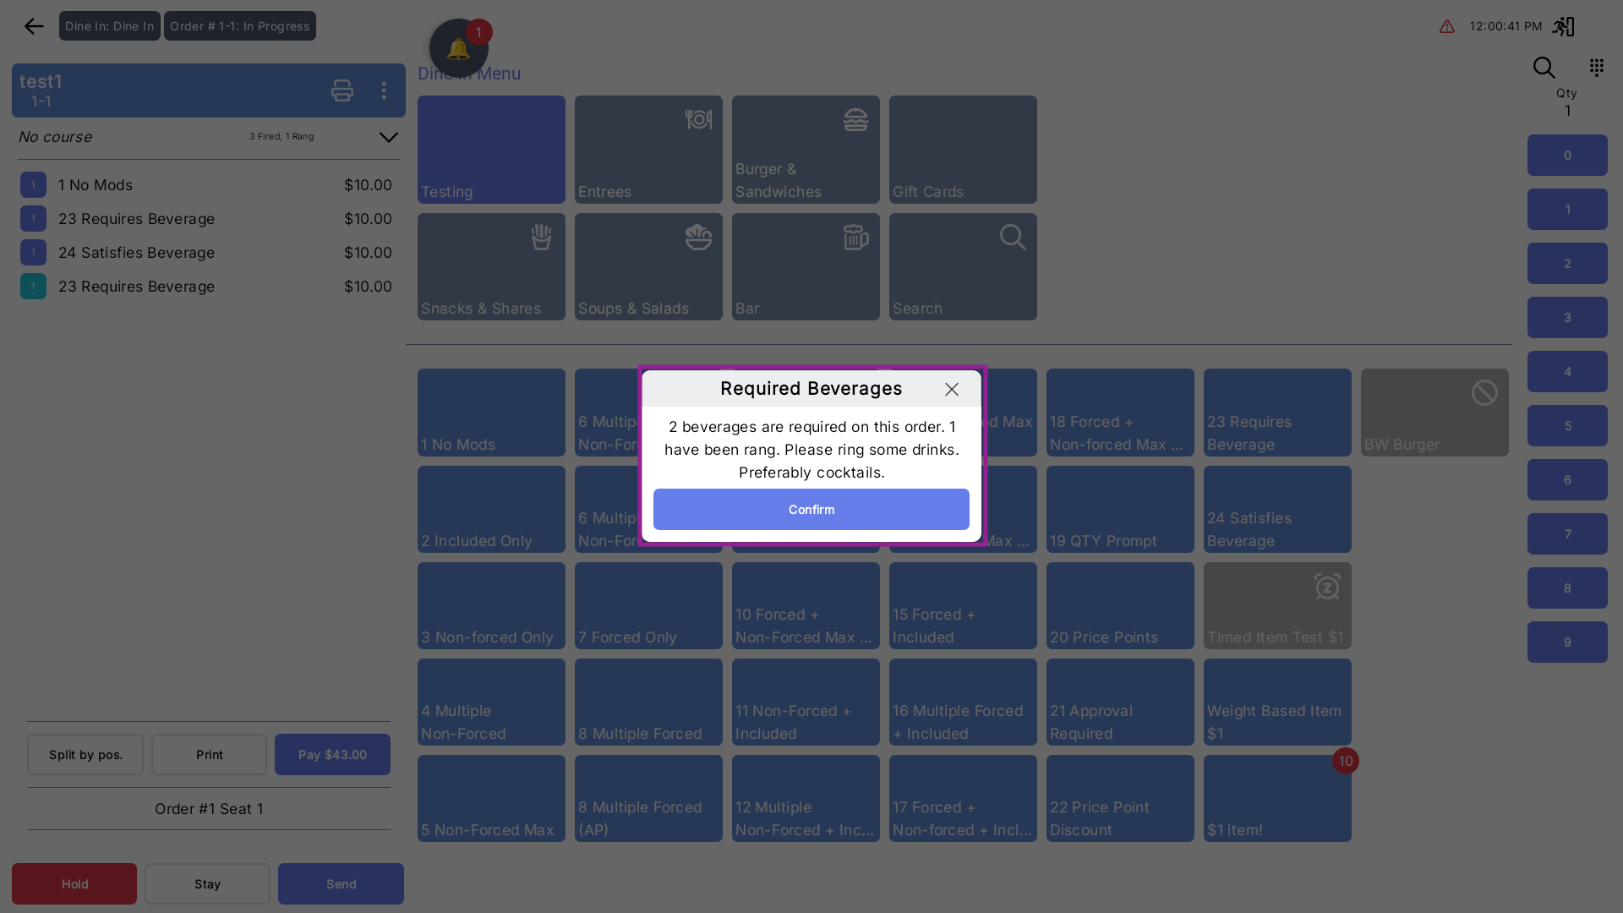The width and height of the screenshot is (1623, 913).
Task: Collapse the No course section chevron
Action: [x=388, y=137]
